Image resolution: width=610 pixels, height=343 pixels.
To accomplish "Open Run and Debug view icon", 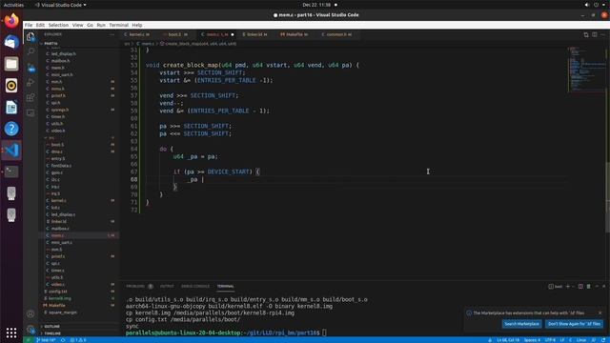I will click(30, 83).
